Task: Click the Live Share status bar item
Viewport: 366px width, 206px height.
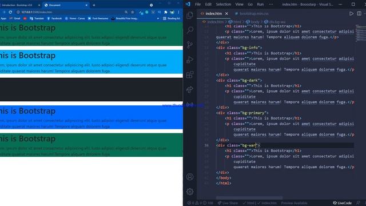Action: pos(228,203)
